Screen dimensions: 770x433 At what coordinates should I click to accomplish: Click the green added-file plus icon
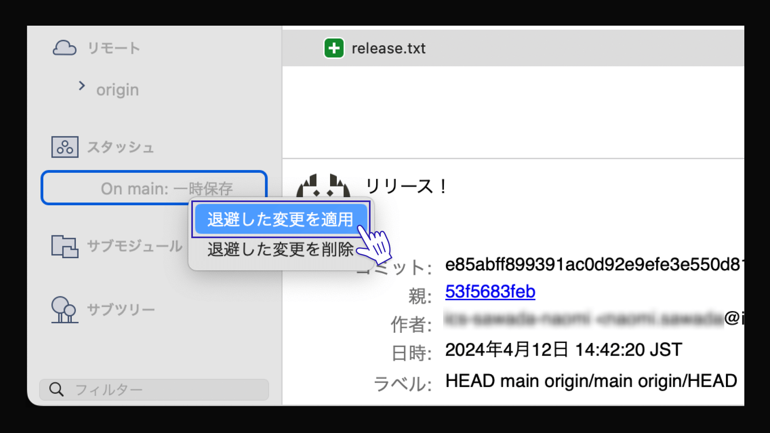coord(334,48)
